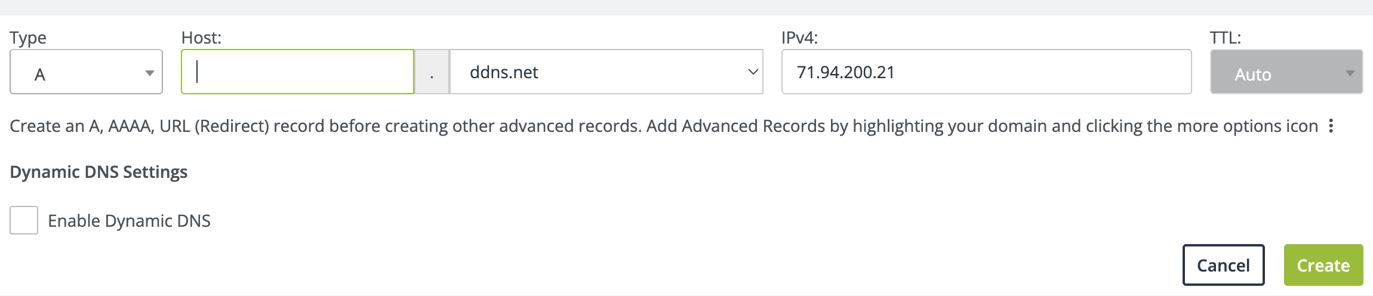Click the green Create button
This screenshot has width=1373, height=296.
point(1323,265)
